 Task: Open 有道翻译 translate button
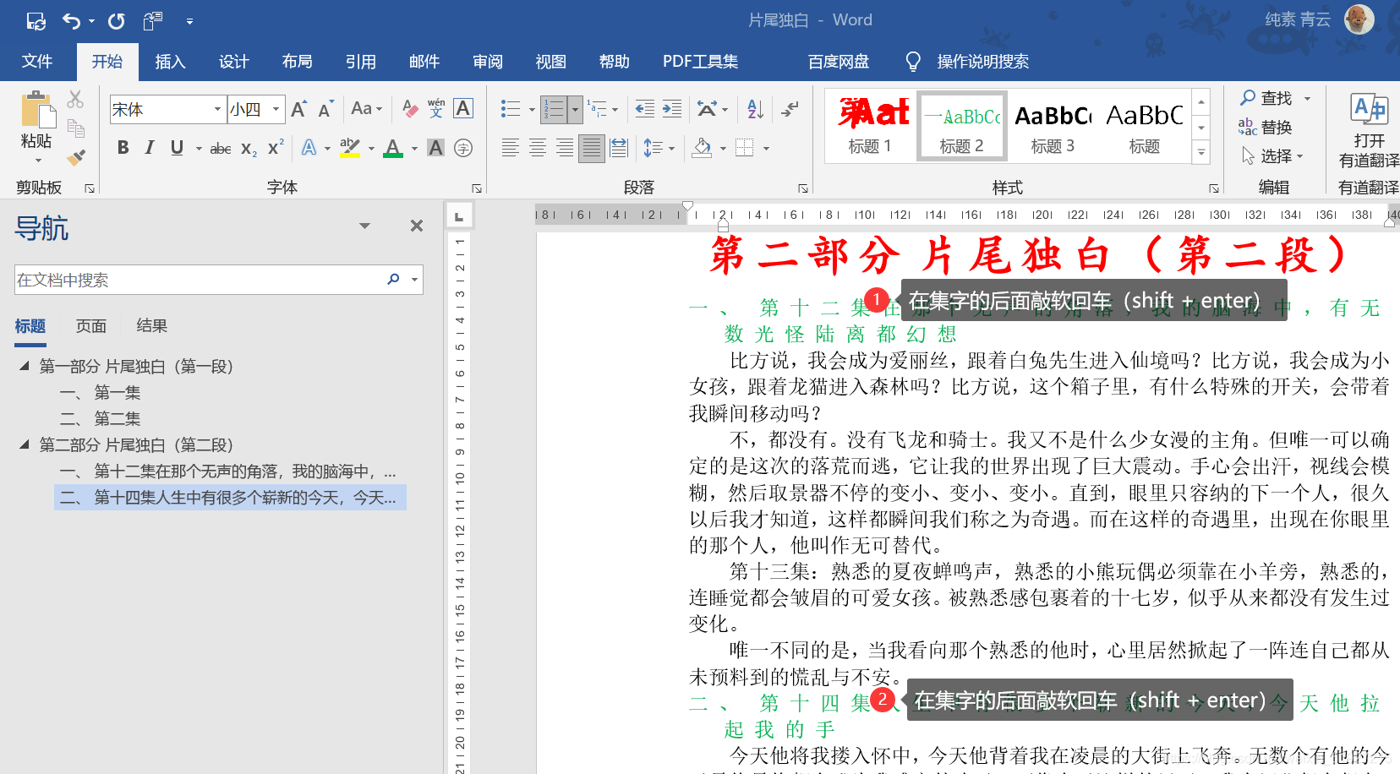(x=1369, y=129)
